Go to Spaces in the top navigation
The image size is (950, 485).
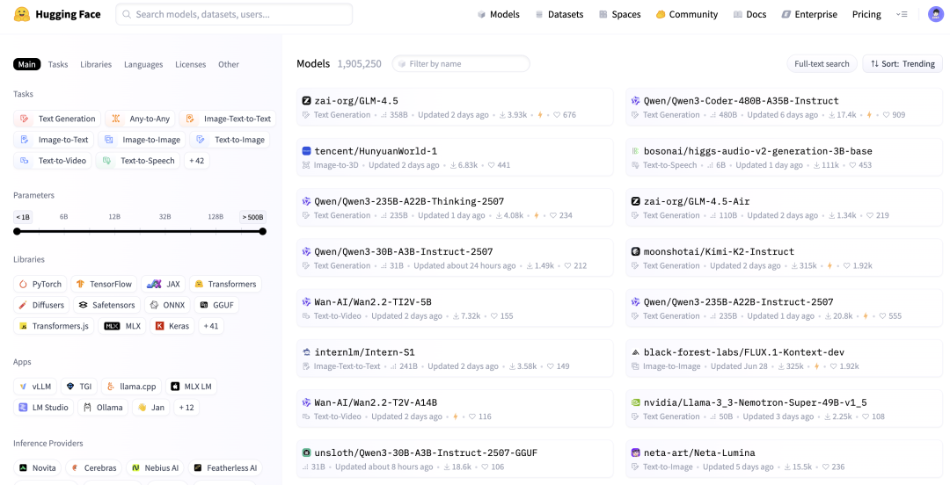click(619, 14)
